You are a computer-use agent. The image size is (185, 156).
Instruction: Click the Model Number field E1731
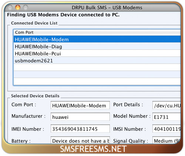click(166, 117)
